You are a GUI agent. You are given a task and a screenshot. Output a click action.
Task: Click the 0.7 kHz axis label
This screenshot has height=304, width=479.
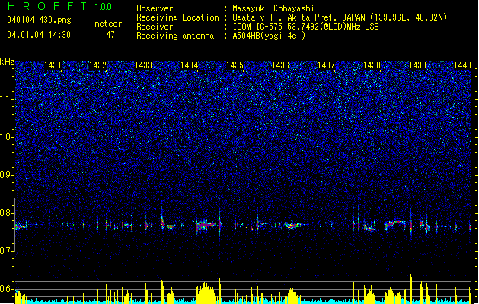7,251
